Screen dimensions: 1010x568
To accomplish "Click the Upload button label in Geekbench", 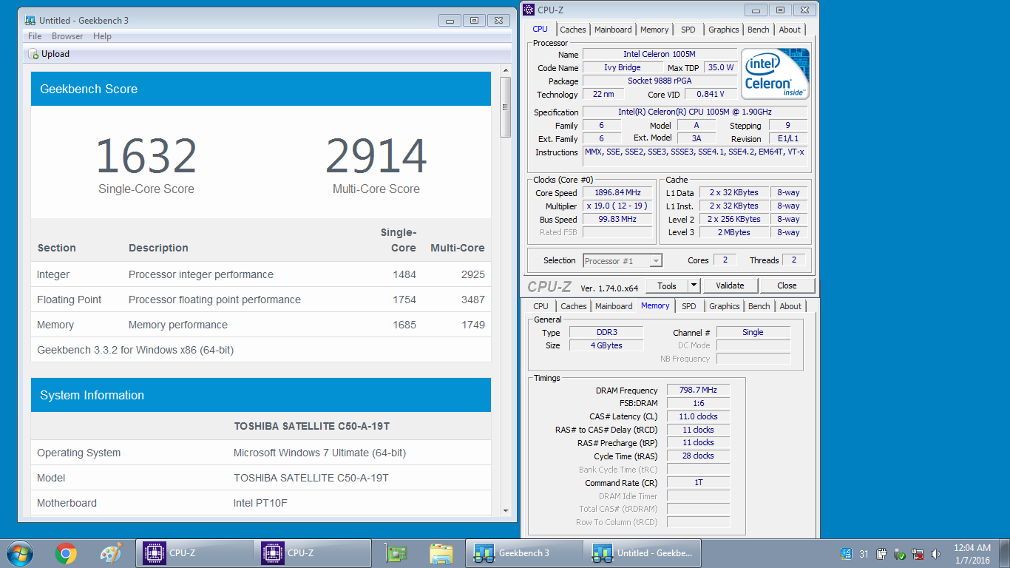I will (55, 54).
